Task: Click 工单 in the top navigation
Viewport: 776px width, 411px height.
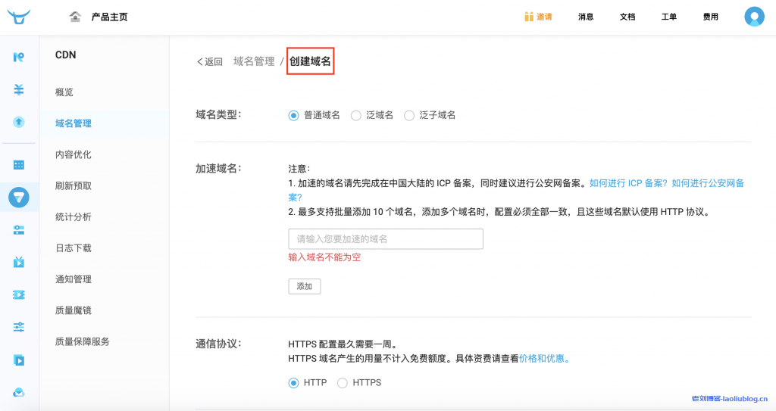Action: coord(668,17)
